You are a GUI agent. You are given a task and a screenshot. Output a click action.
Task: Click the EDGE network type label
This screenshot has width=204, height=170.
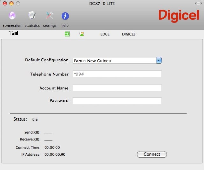tap(105, 34)
